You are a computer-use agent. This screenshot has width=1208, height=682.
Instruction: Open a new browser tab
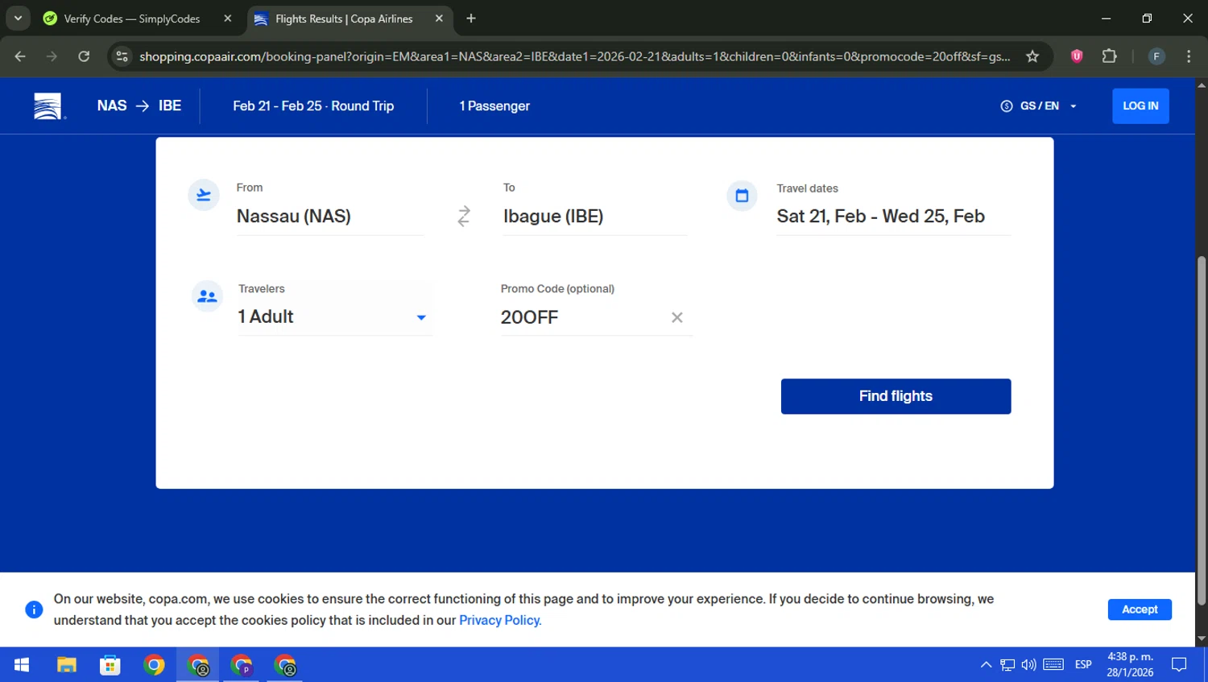point(471,19)
